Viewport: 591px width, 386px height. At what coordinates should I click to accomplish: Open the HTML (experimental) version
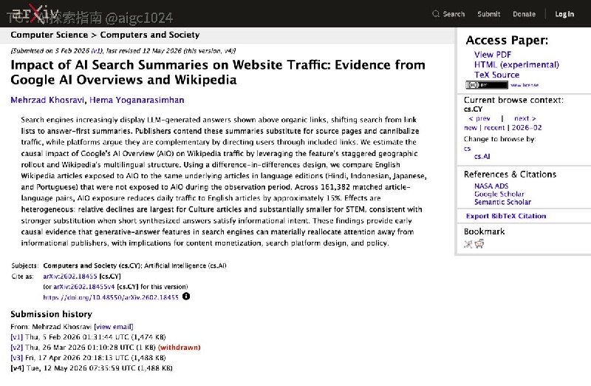(x=516, y=64)
